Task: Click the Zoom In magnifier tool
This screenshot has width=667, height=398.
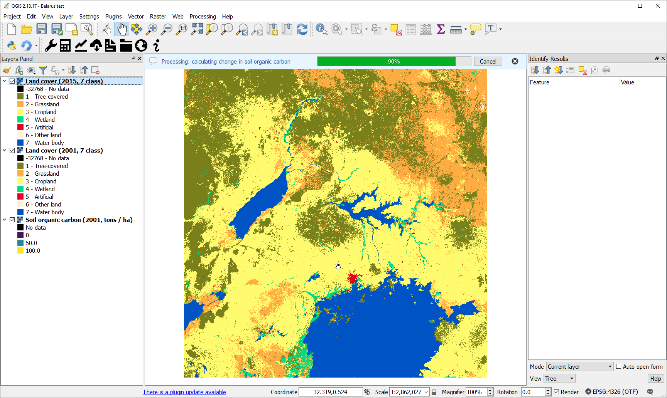Action: 152,29
